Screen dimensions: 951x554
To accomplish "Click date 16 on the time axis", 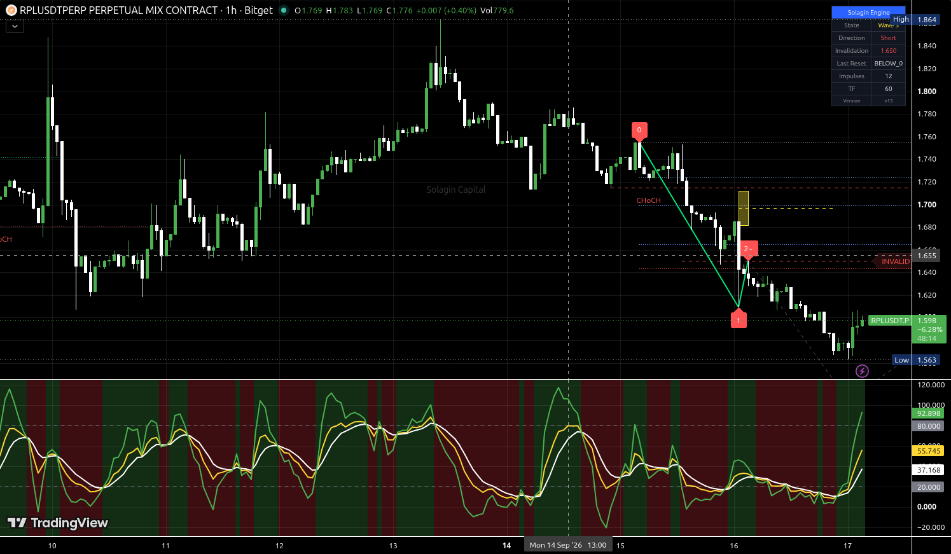I will coord(734,546).
